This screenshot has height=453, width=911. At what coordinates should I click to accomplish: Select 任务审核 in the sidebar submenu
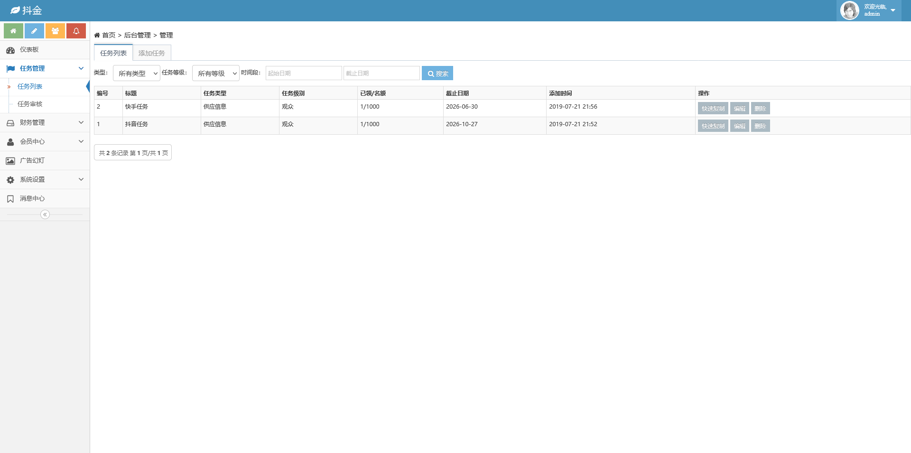(x=30, y=104)
